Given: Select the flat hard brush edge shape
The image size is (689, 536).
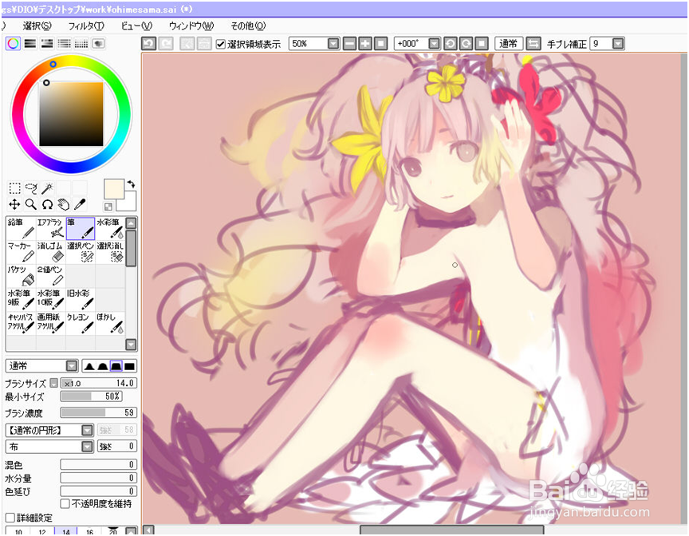Looking at the screenshot, I should pos(129,366).
